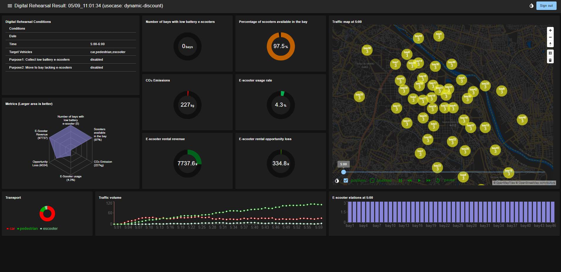This screenshot has width=561, height=272.
Task: Click the trash icon to delete map drawings
Action: 550,60
